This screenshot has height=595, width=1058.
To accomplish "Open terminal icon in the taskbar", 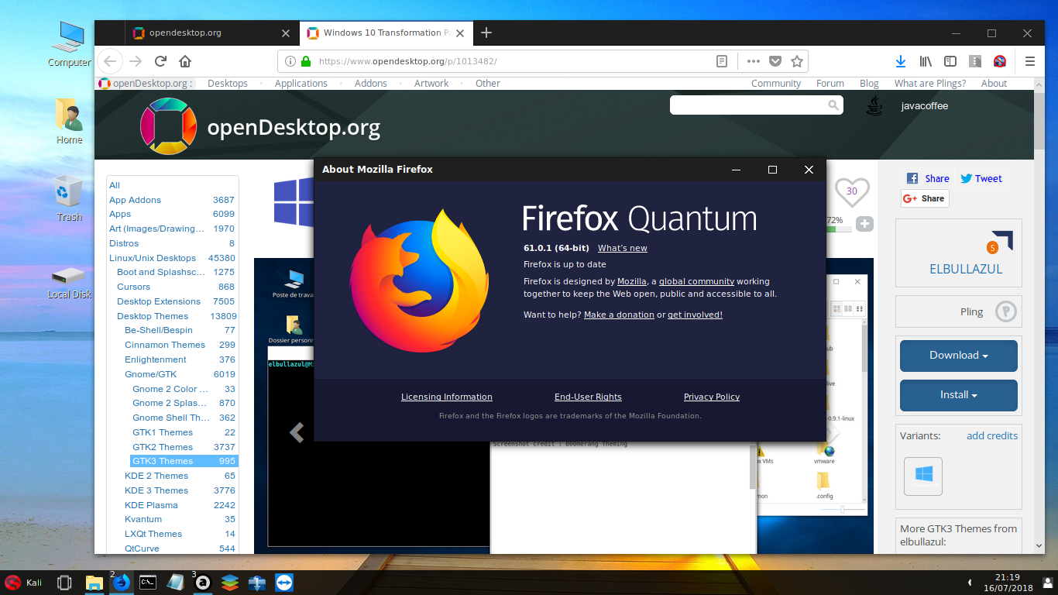I will [x=148, y=583].
